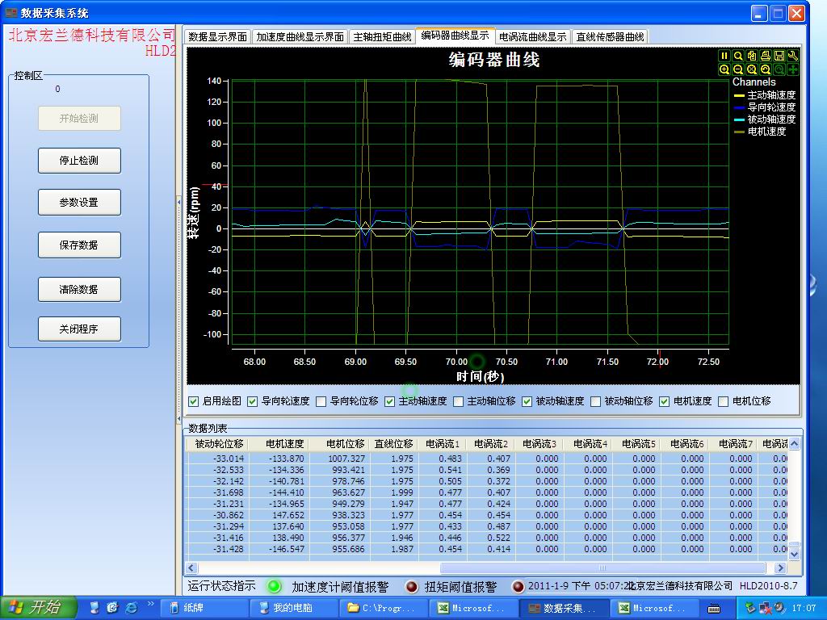The width and height of the screenshot is (827, 620).
Task: Zoom out using the minus magnifier icon
Action: coord(738,69)
